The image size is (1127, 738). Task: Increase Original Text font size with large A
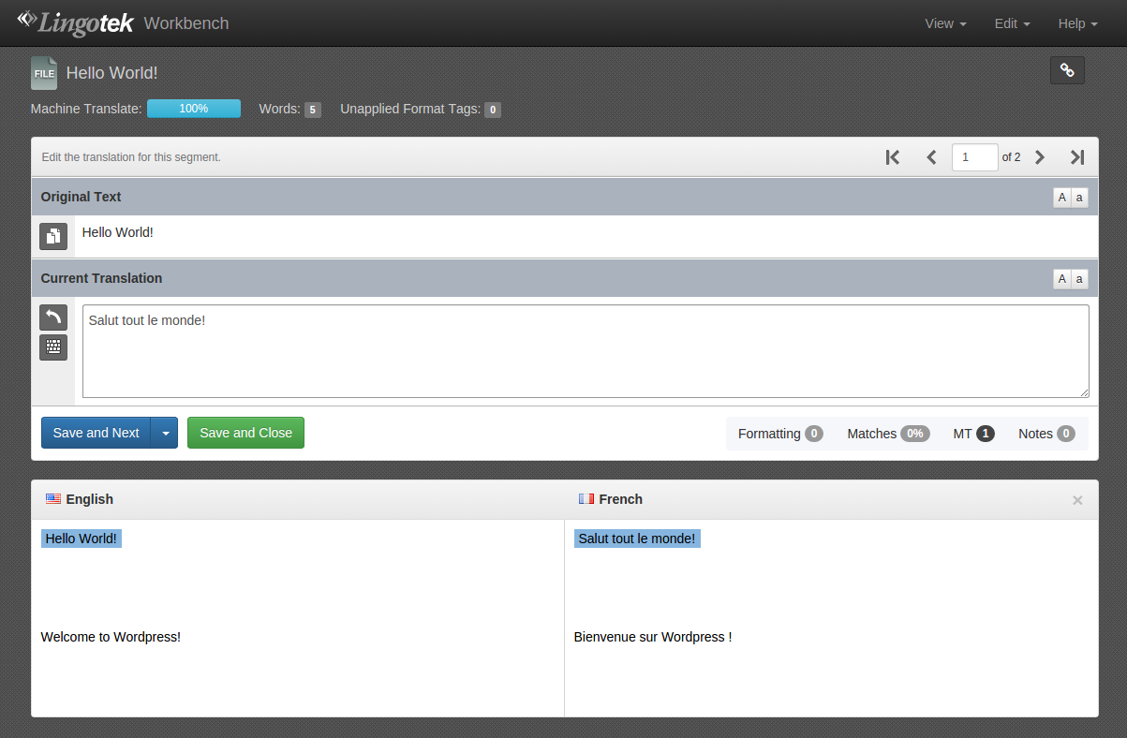point(1061,197)
